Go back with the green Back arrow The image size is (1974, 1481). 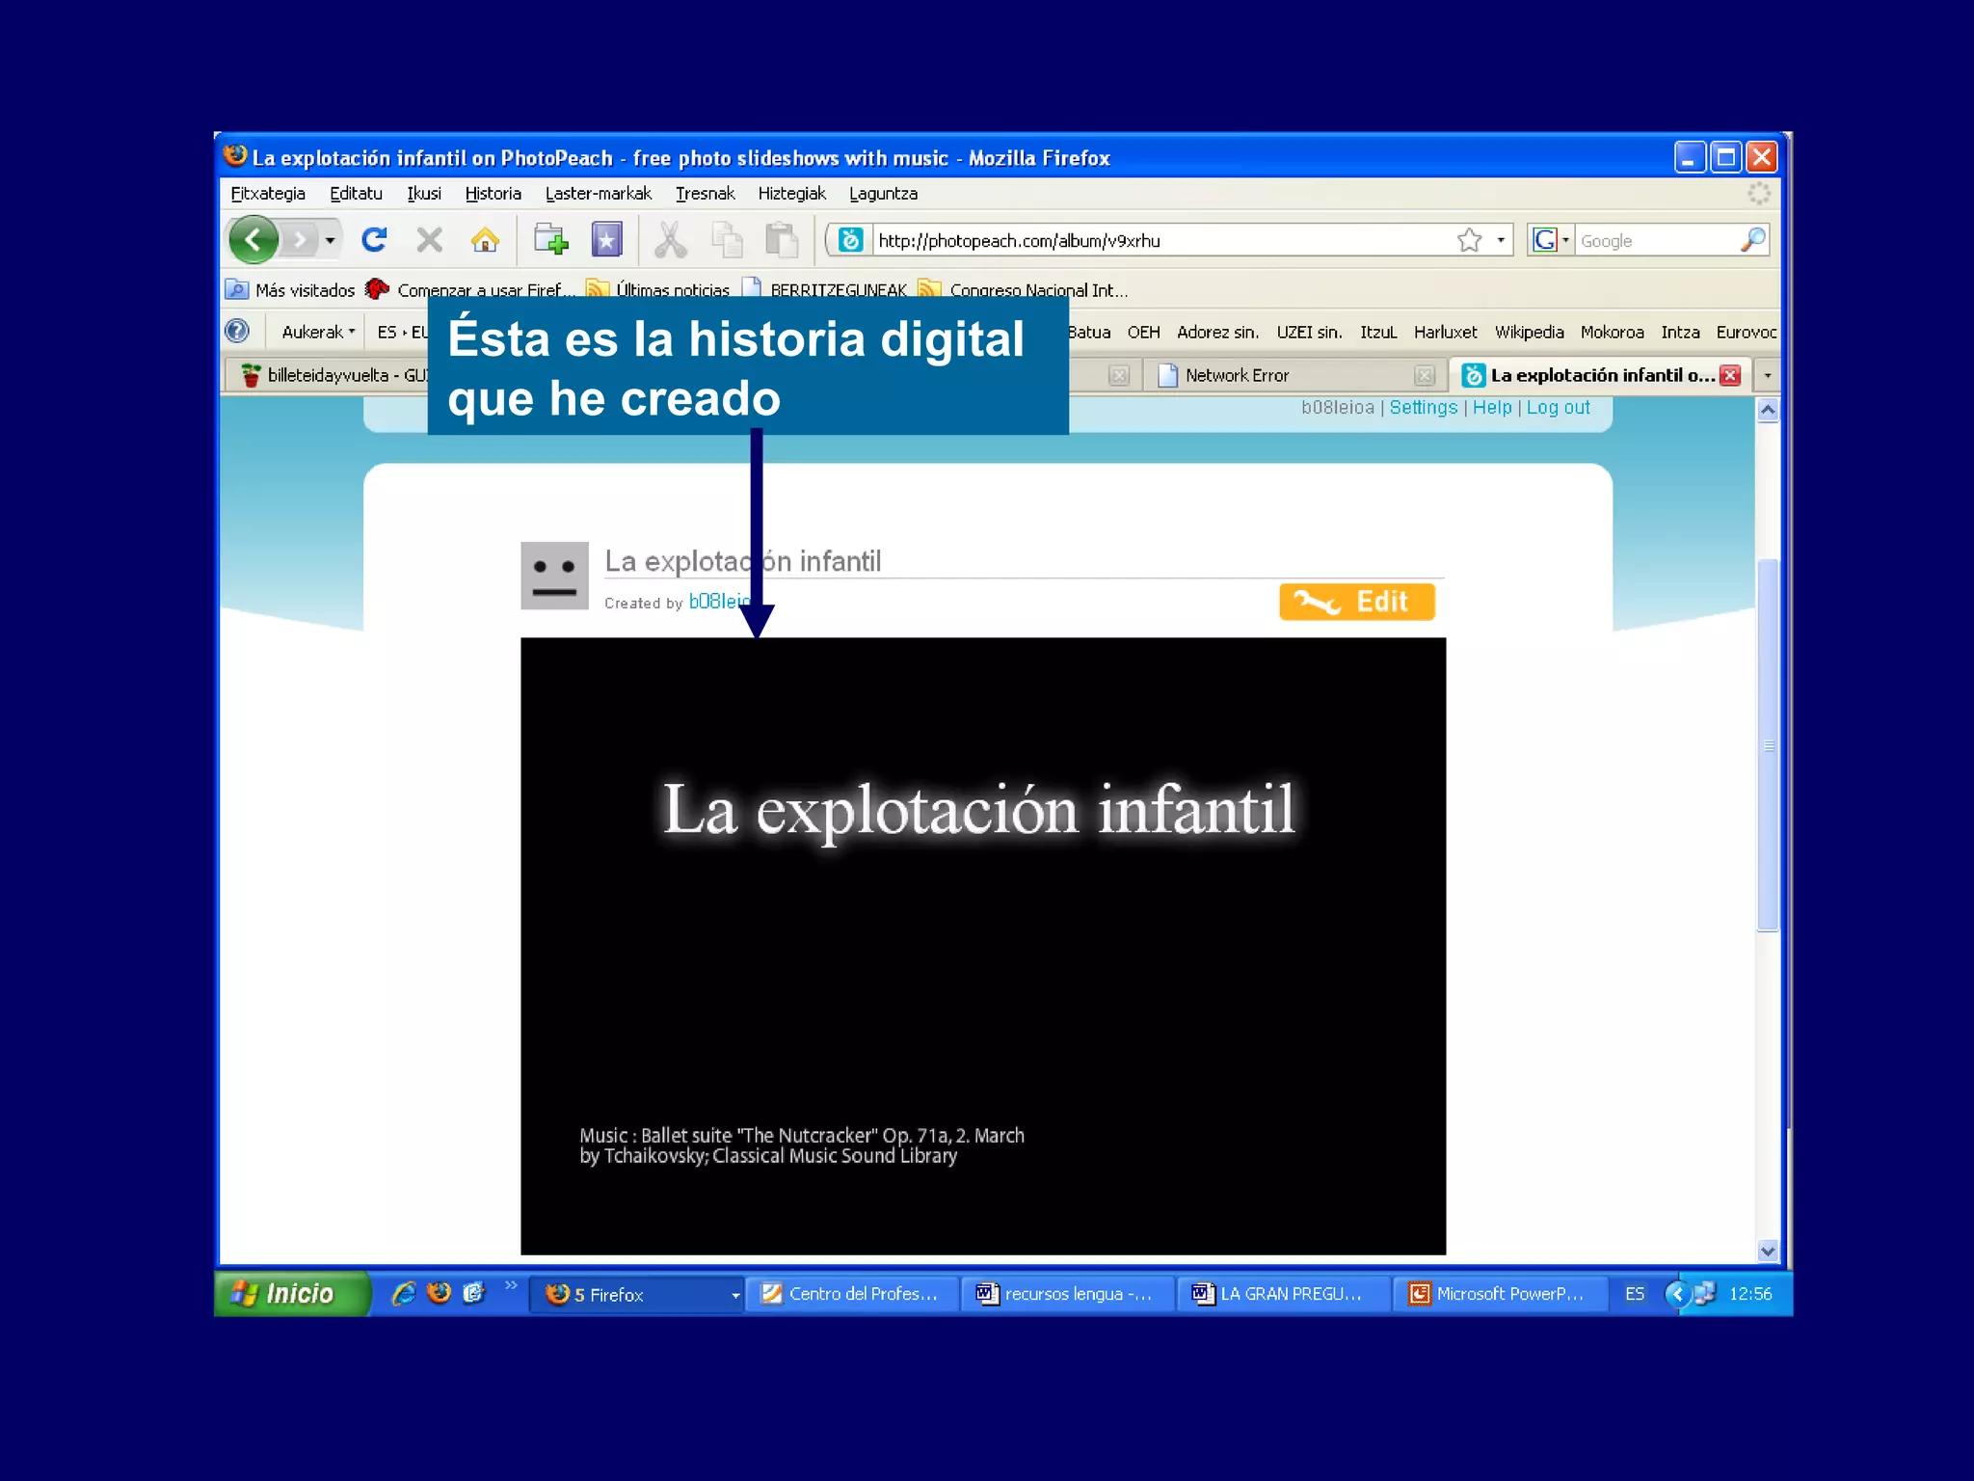point(253,239)
